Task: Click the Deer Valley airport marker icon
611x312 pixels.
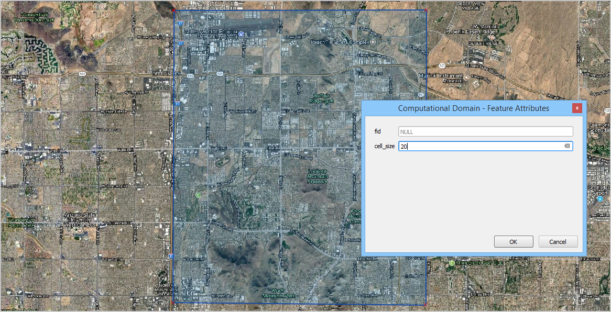Action: pyautogui.click(x=241, y=34)
